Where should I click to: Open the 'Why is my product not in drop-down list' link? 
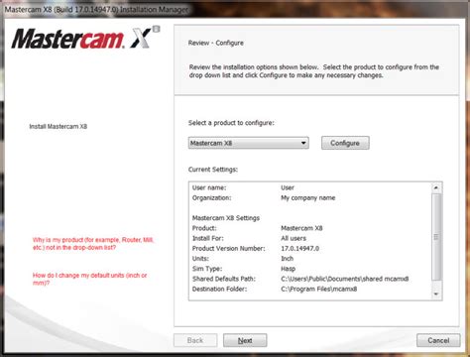pos(93,244)
